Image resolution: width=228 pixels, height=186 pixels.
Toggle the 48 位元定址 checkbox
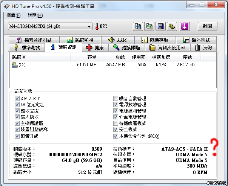(17, 104)
